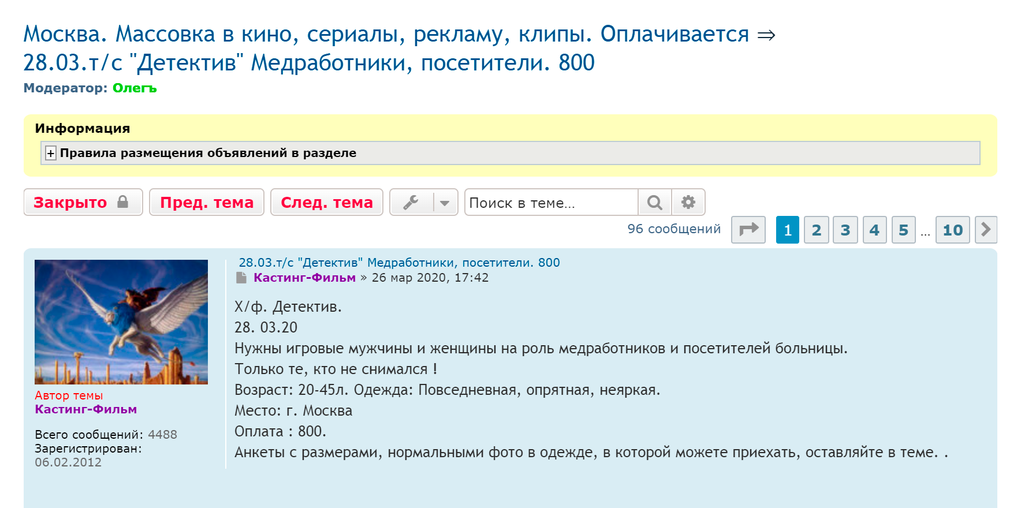Click the Пред. тема button

click(207, 203)
